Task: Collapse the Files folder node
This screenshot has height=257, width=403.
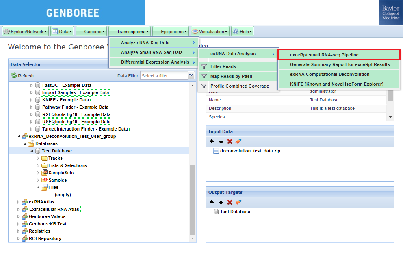Action: 38,187
